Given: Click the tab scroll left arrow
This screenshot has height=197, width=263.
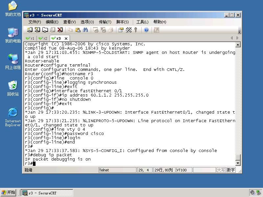Looking at the screenshot, I should coord(232,38).
